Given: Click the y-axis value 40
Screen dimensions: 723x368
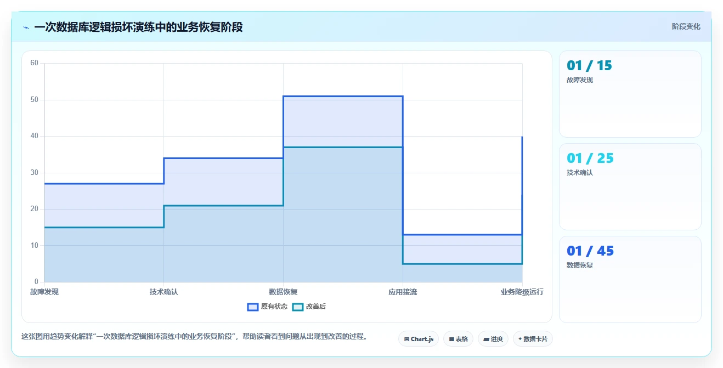Looking at the screenshot, I should pyautogui.click(x=34, y=136).
